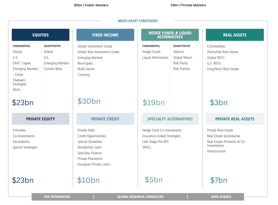The image size is (278, 205).
Task: Click Global Investment Grade under Fixed Income
Action: tap(95, 46)
